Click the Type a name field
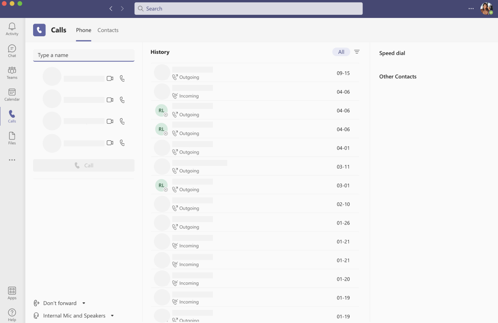The height and width of the screenshot is (323, 498). click(x=84, y=55)
